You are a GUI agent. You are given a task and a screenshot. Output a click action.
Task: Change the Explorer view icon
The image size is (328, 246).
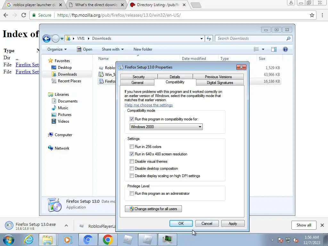pyautogui.click(x=256, y=49)
